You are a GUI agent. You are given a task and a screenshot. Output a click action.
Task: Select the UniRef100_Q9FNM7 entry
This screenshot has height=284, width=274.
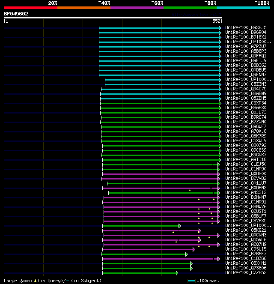[246, 75]
